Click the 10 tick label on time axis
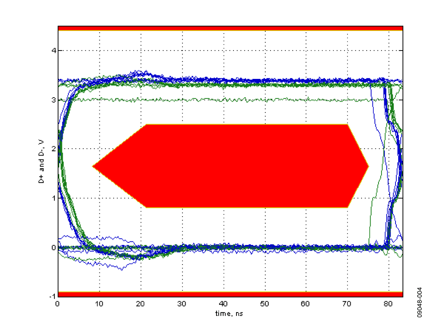 click(99, 304)
